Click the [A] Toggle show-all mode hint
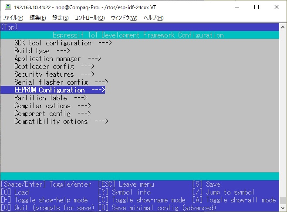The height and width of the screenshot is (212, 287). coord(234,200)
